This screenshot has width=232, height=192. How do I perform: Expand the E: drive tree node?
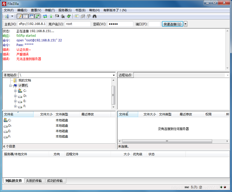[x=15, y=101]
